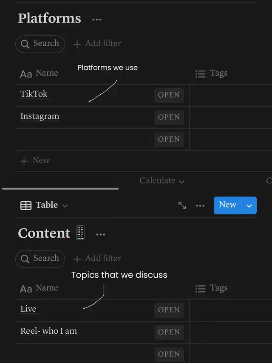The width and height of the screenshot is (272, 363).
Task: Add a filter to the Content table
Action: click(x=97, y=259)
